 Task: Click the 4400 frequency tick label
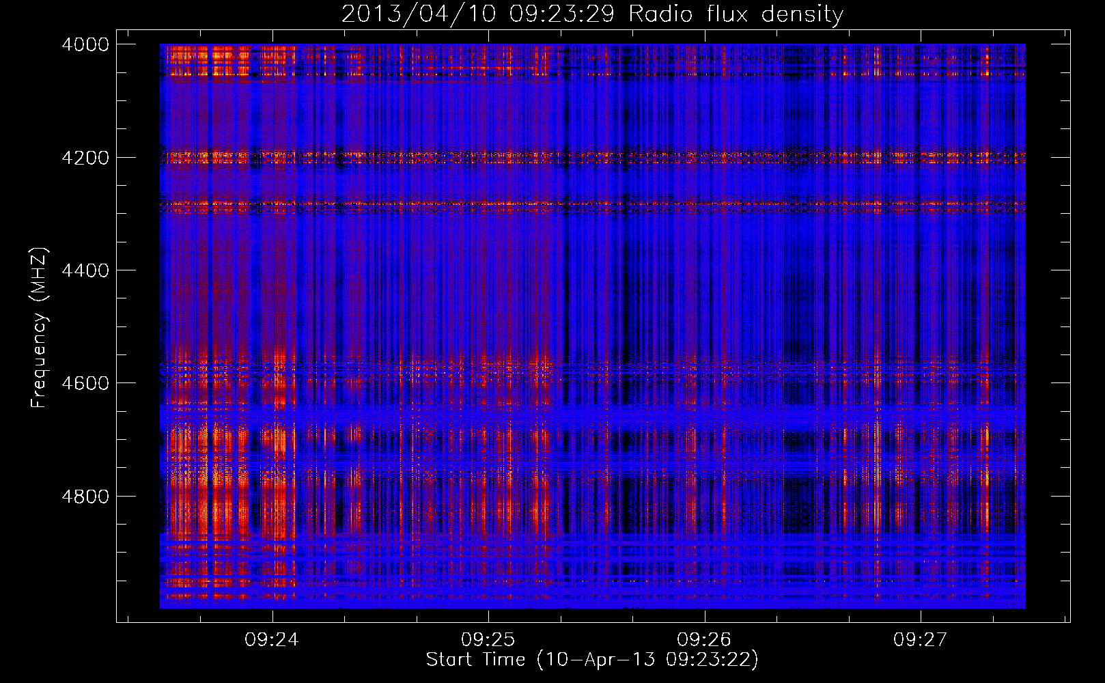(x=85, y=270)
